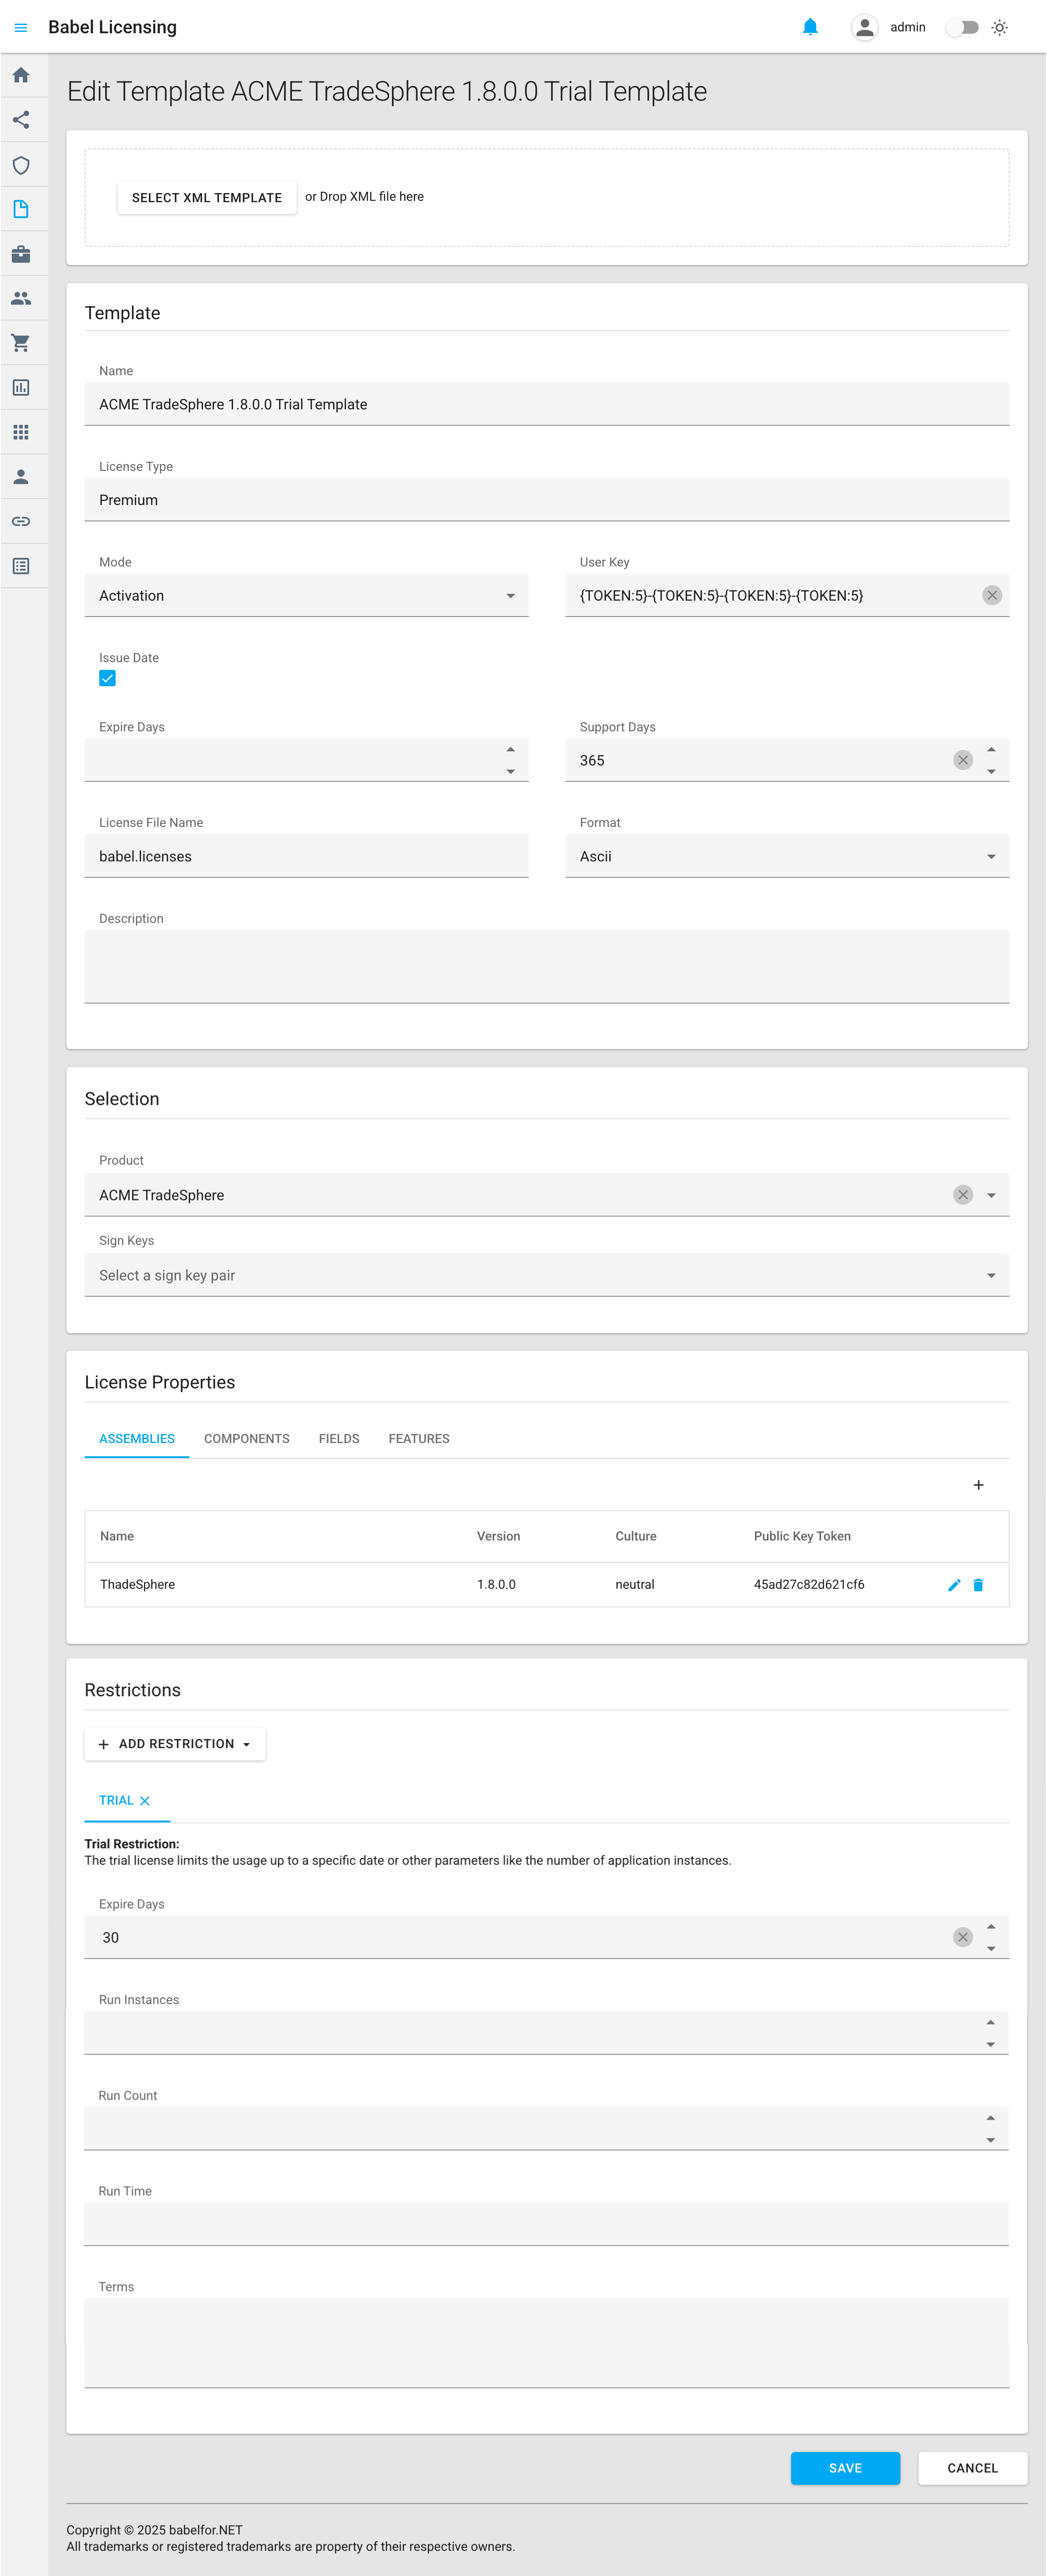1047x2576 pixels.
Task: Open the shopping cart sidebar icon
Action: coord(21,343)
